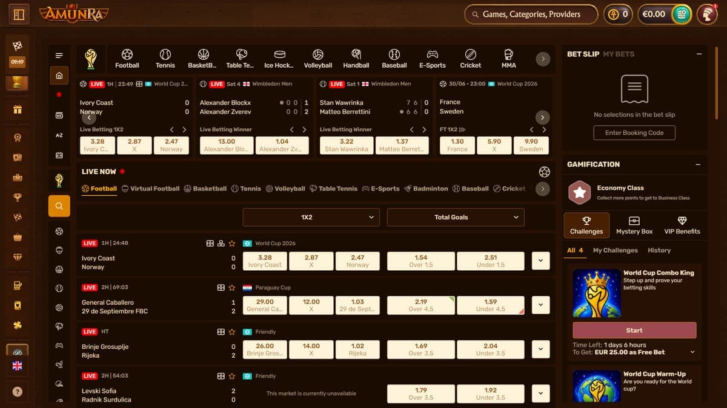Image resolution: width=727 pixels, height=408 pixels.
Task: Select the Virtual Football live tab
Action: coord(151,189)
